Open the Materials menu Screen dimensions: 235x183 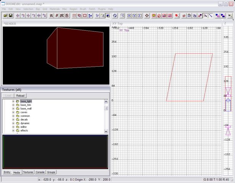[55, 9]
